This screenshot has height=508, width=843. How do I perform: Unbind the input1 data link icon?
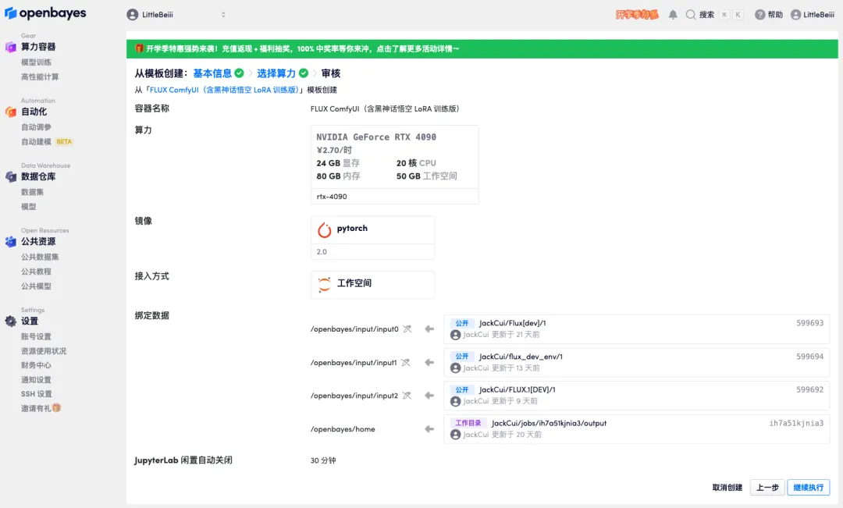tap(406, 363)
